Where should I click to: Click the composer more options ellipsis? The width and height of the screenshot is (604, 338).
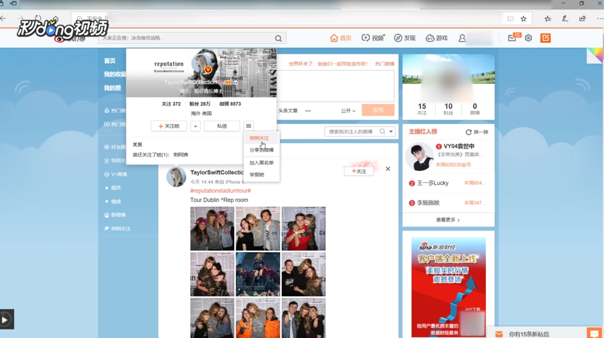pos(308,111)
